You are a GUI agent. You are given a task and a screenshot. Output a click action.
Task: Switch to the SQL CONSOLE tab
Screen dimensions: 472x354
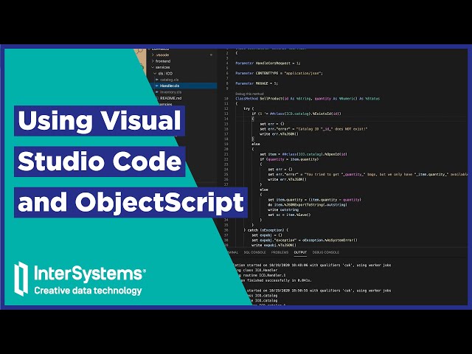[254, 252]
